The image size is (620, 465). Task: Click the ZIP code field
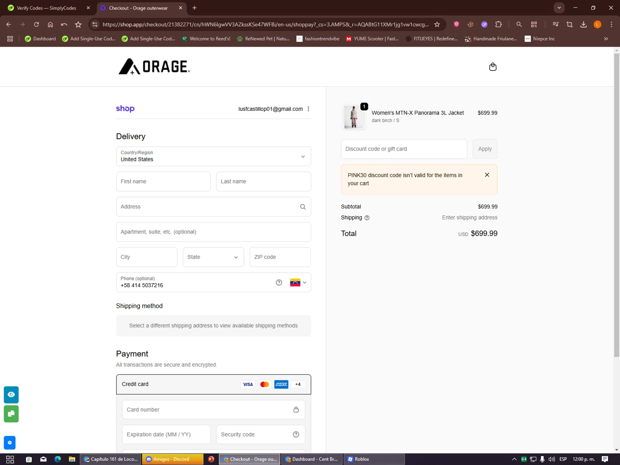[x=280, y=257]
